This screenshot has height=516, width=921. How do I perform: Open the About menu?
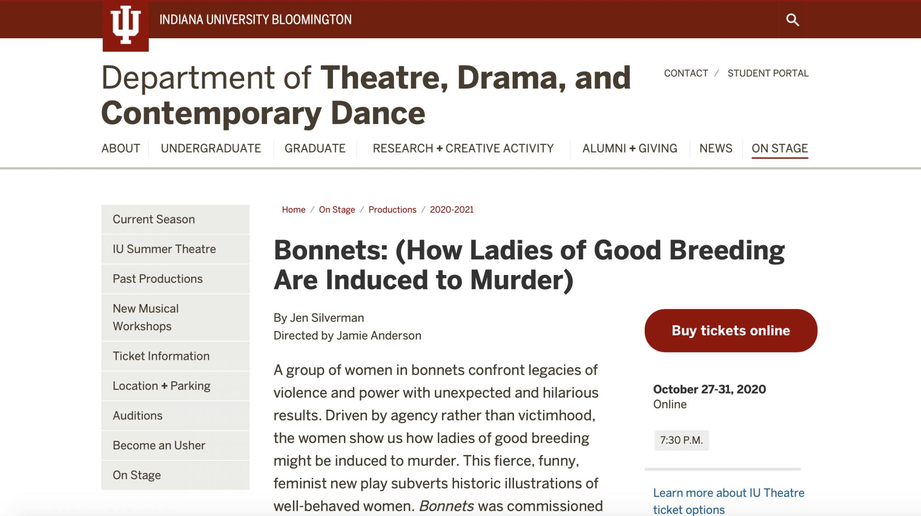(121, 148)
